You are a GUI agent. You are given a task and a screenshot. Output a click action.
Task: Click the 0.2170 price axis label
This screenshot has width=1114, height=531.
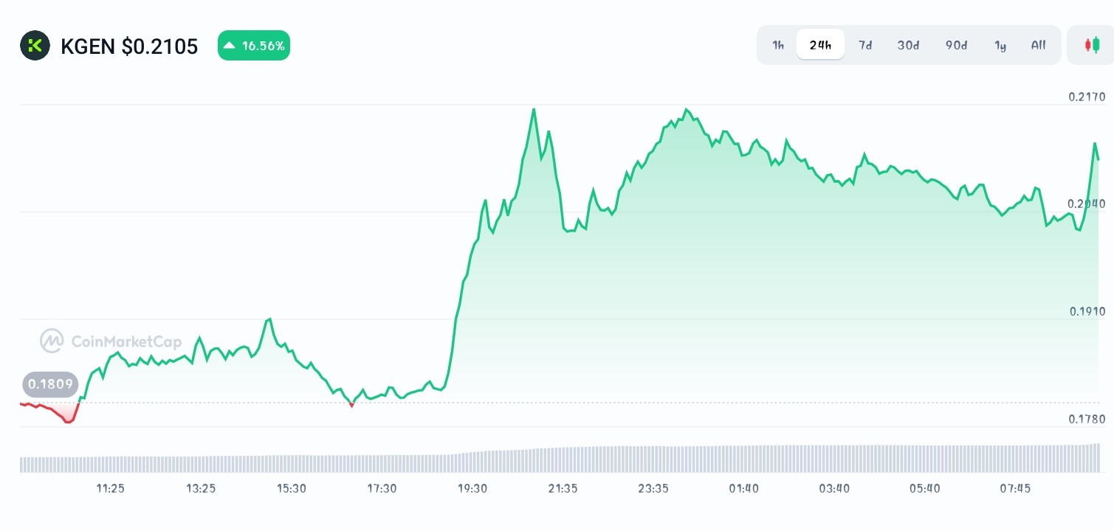tap(1087, 97)
